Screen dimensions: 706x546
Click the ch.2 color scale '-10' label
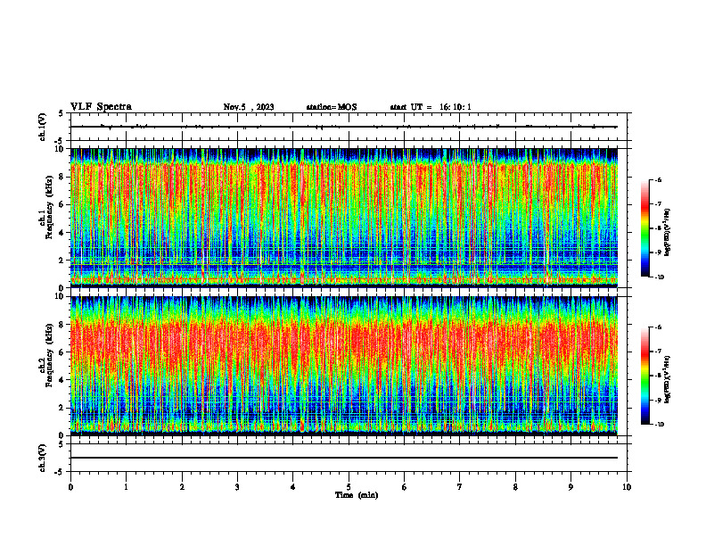(x=659, y=425)
